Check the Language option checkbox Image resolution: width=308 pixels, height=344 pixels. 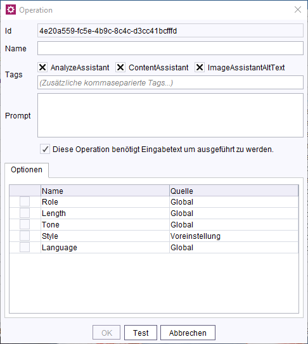click(x=25, y=247)
